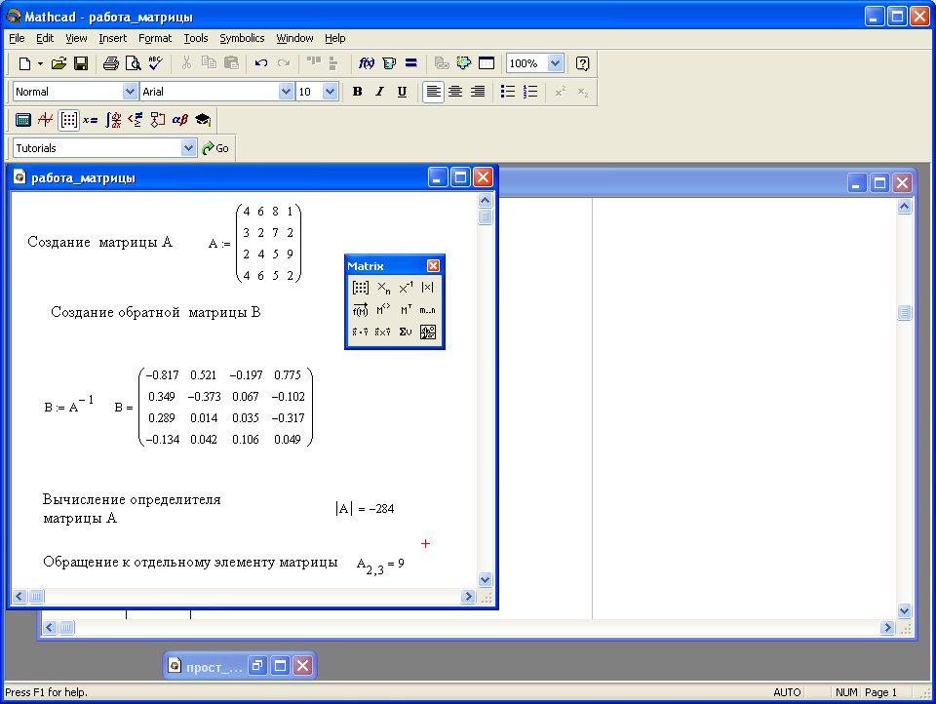The image size is (936, 704).
Task: Toggle Vector and Matrix toolbar button
Action: [x=68, y=120]
